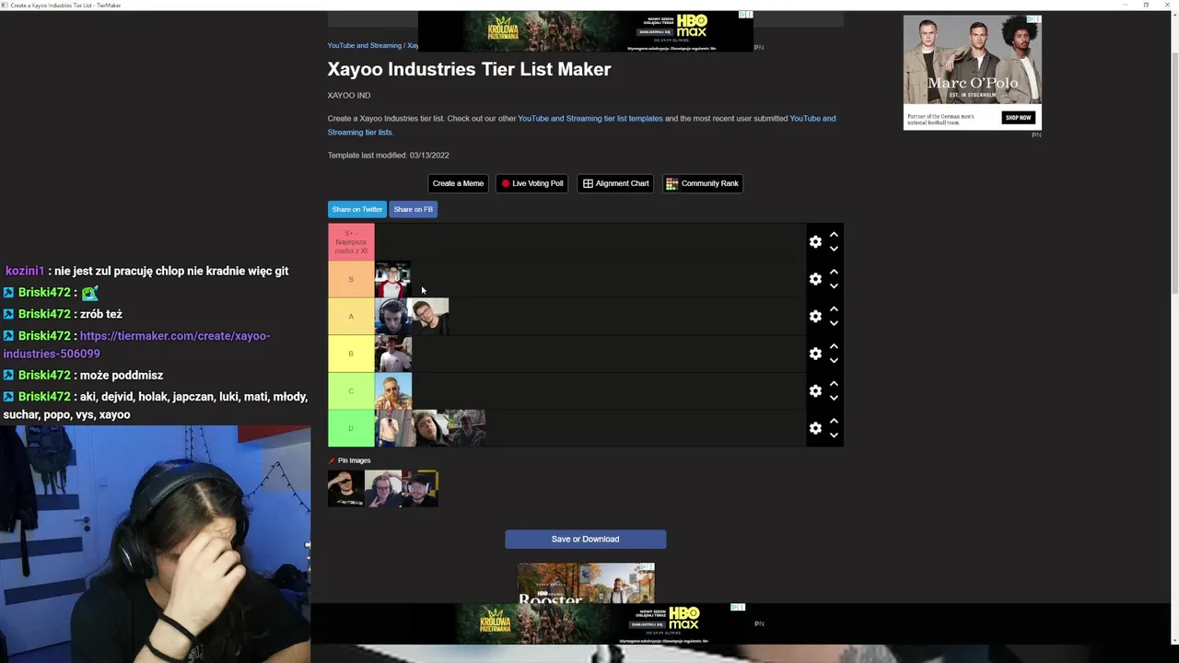This screenshot has height=663, width=1179.
Task: Share the tier list on Twitter
Action: click(356, 209)
